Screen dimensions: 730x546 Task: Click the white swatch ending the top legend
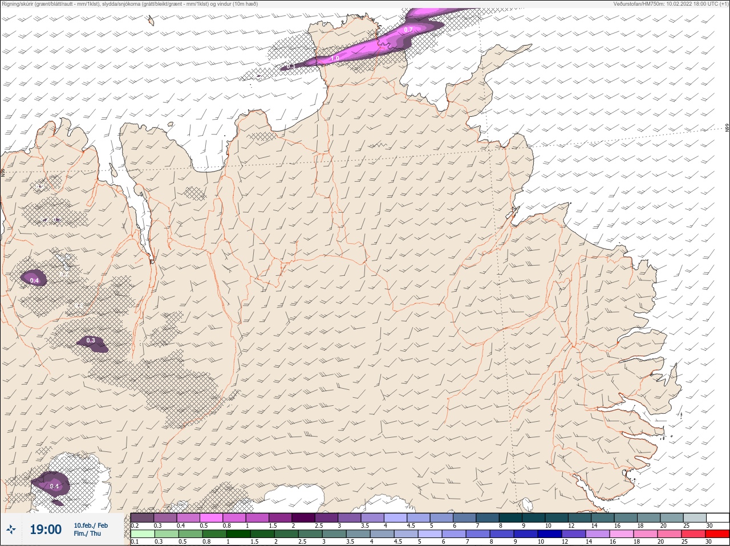[717, 518]
